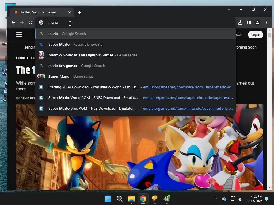Screen dimensions: 274x205
Task: Open Super Mario World ROM SNES suggestion
Action: 135,98
